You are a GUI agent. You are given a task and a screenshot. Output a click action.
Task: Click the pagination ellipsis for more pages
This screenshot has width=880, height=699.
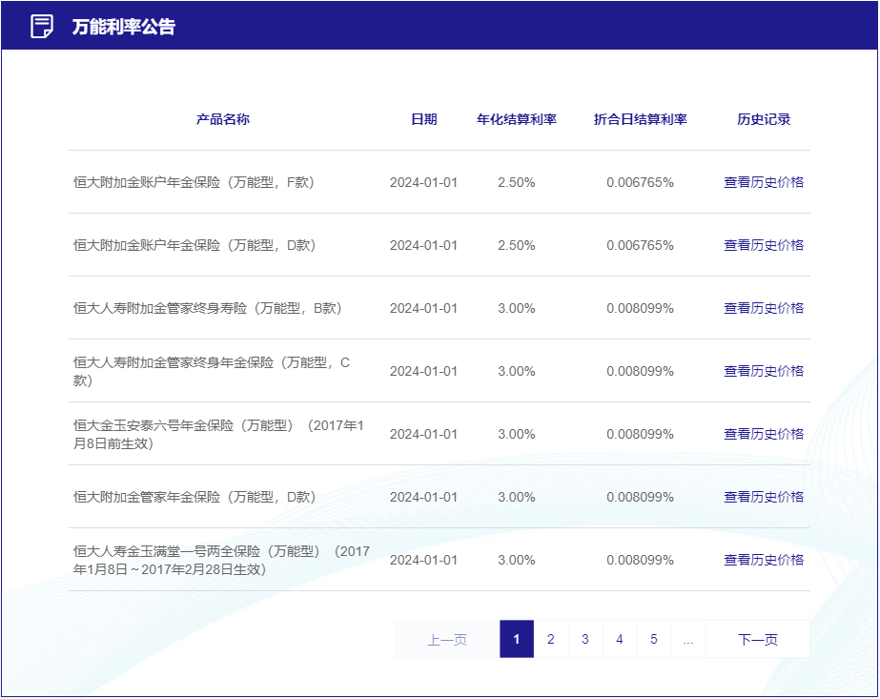pyautogui.click(x=688, y=639)
